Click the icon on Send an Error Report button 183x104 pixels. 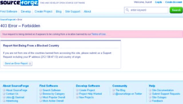pos(30,63)
